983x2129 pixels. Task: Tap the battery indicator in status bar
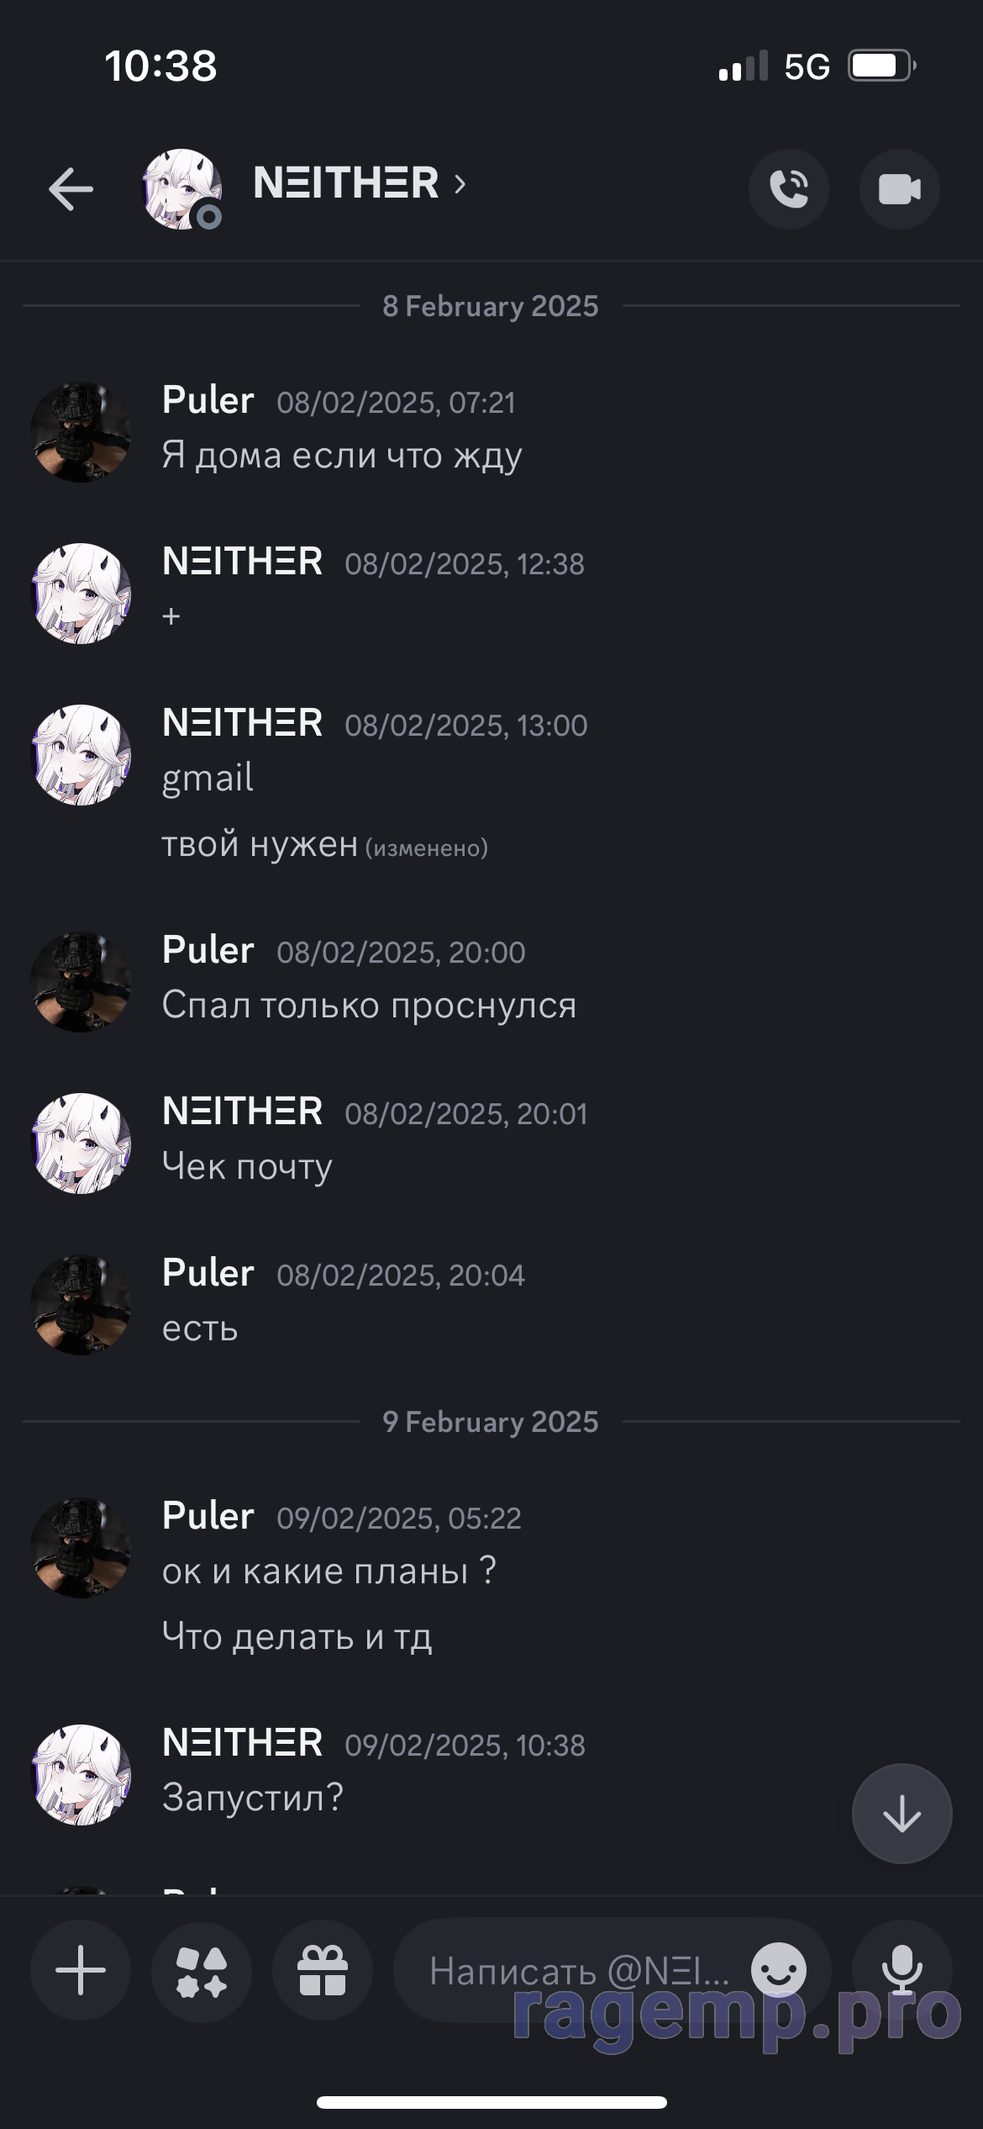(880, 66)
